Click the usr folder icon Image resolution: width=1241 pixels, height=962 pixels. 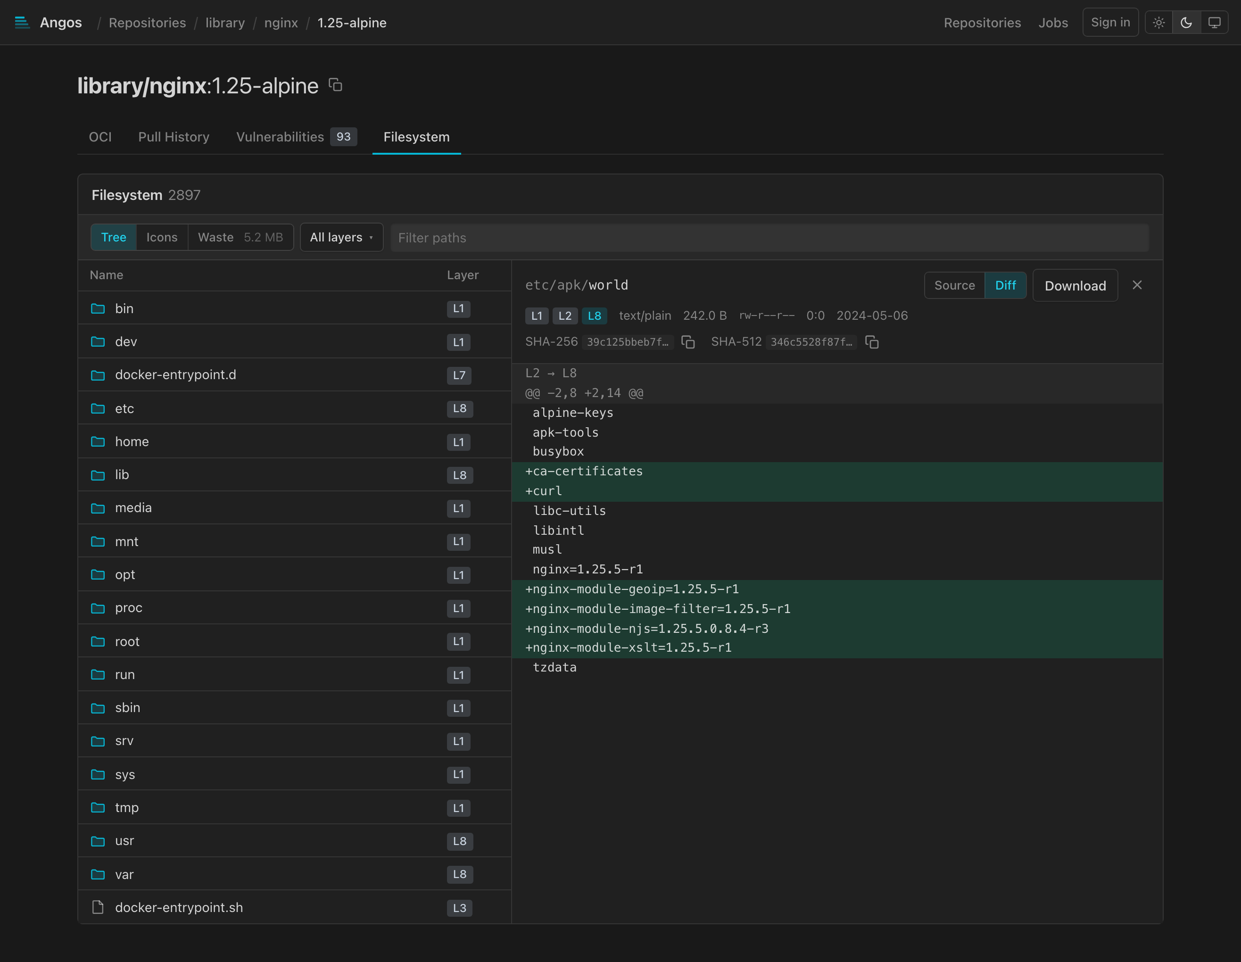(98, 841)
